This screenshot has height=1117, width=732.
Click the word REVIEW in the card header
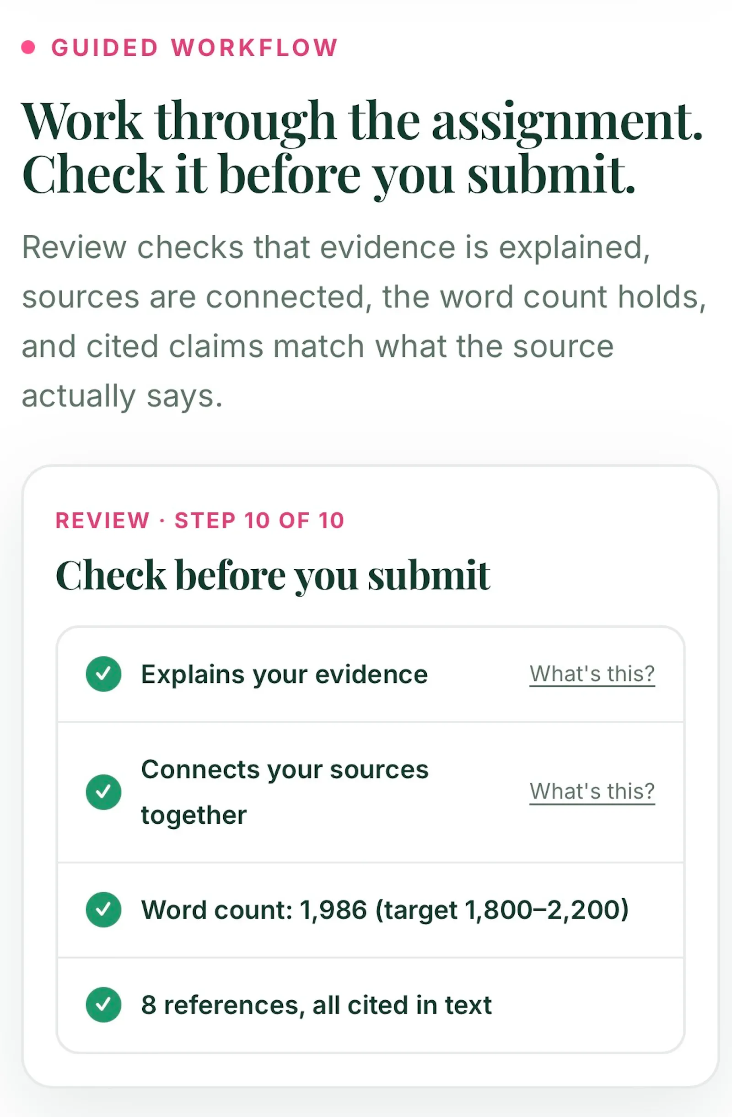(x=102, y=520)
